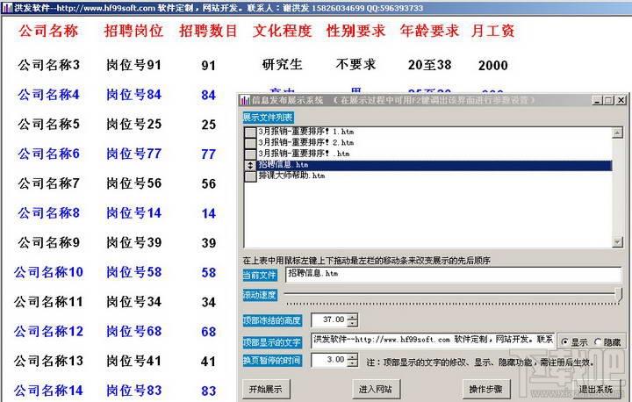Click cell 公司名称10 in the table
This screenshot has width=632, height=402.
[48, 272]
